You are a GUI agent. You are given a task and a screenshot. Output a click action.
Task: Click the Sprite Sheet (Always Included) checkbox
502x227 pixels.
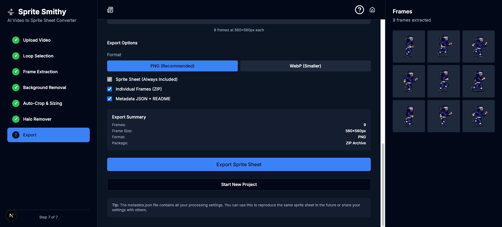pos(110,79)
